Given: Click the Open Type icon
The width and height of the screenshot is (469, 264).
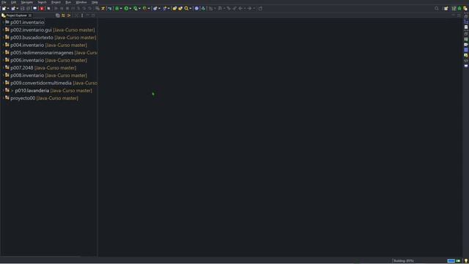Looking at the screenshot, I should point(174,8).
